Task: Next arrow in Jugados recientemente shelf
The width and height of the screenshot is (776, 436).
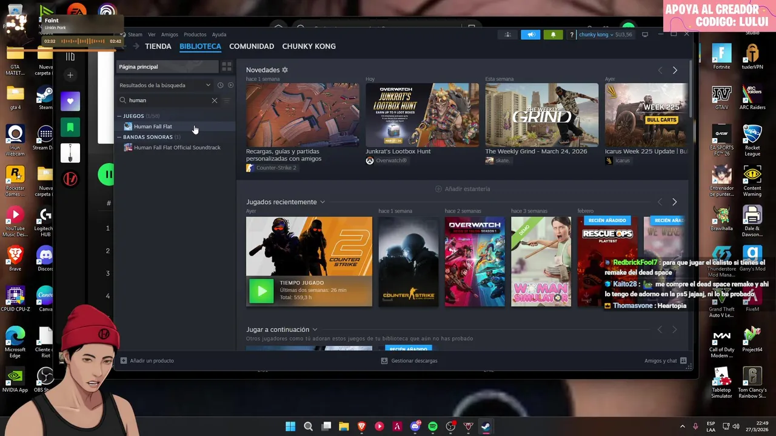Action: (x=675, y=202)
